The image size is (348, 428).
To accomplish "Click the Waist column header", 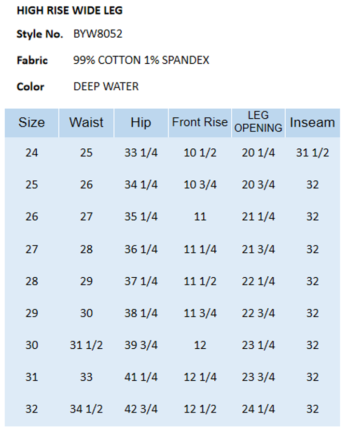I will (x=86, y=123).
